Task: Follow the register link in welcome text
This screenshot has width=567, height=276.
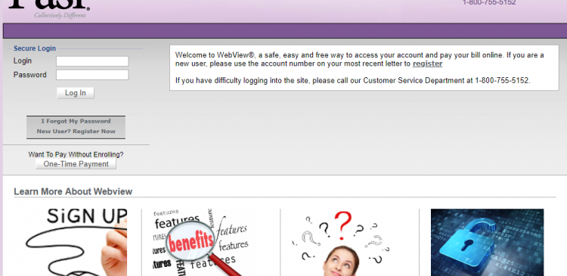Action: [x=427, y=64]
